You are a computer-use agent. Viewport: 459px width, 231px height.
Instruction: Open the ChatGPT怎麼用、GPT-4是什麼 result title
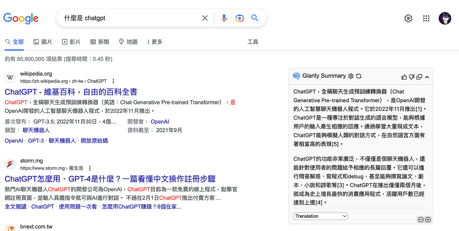[110, 179]
